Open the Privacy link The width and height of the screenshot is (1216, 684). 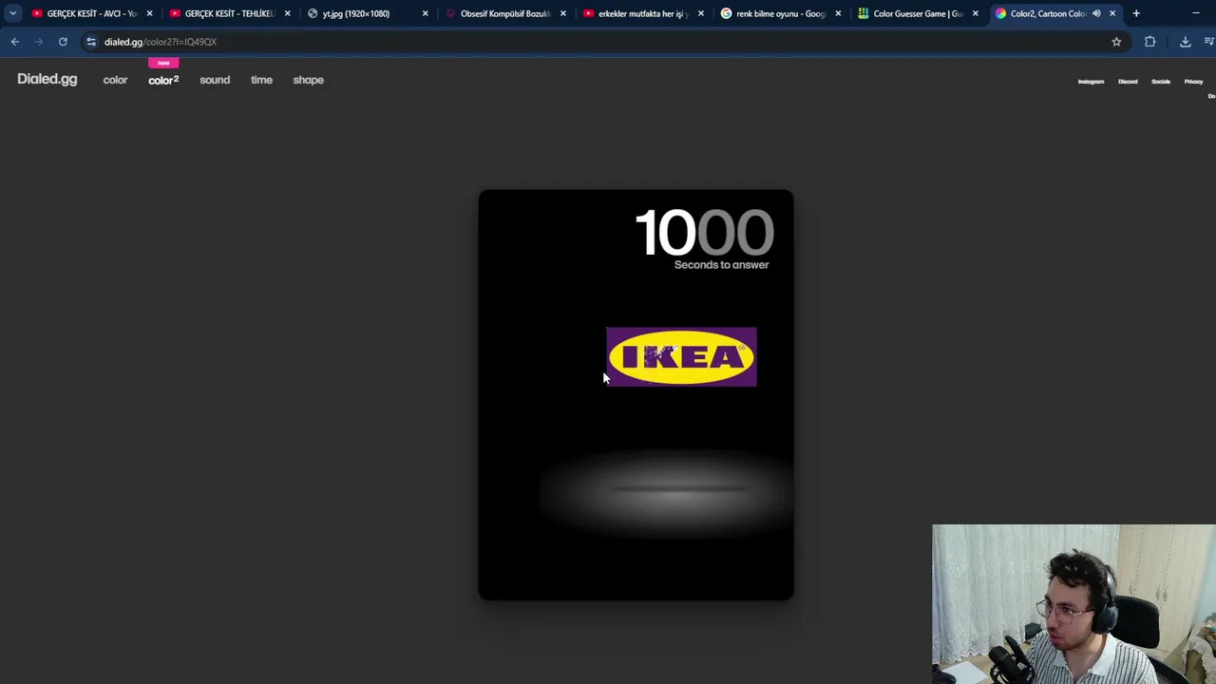tap(1193, 82)
